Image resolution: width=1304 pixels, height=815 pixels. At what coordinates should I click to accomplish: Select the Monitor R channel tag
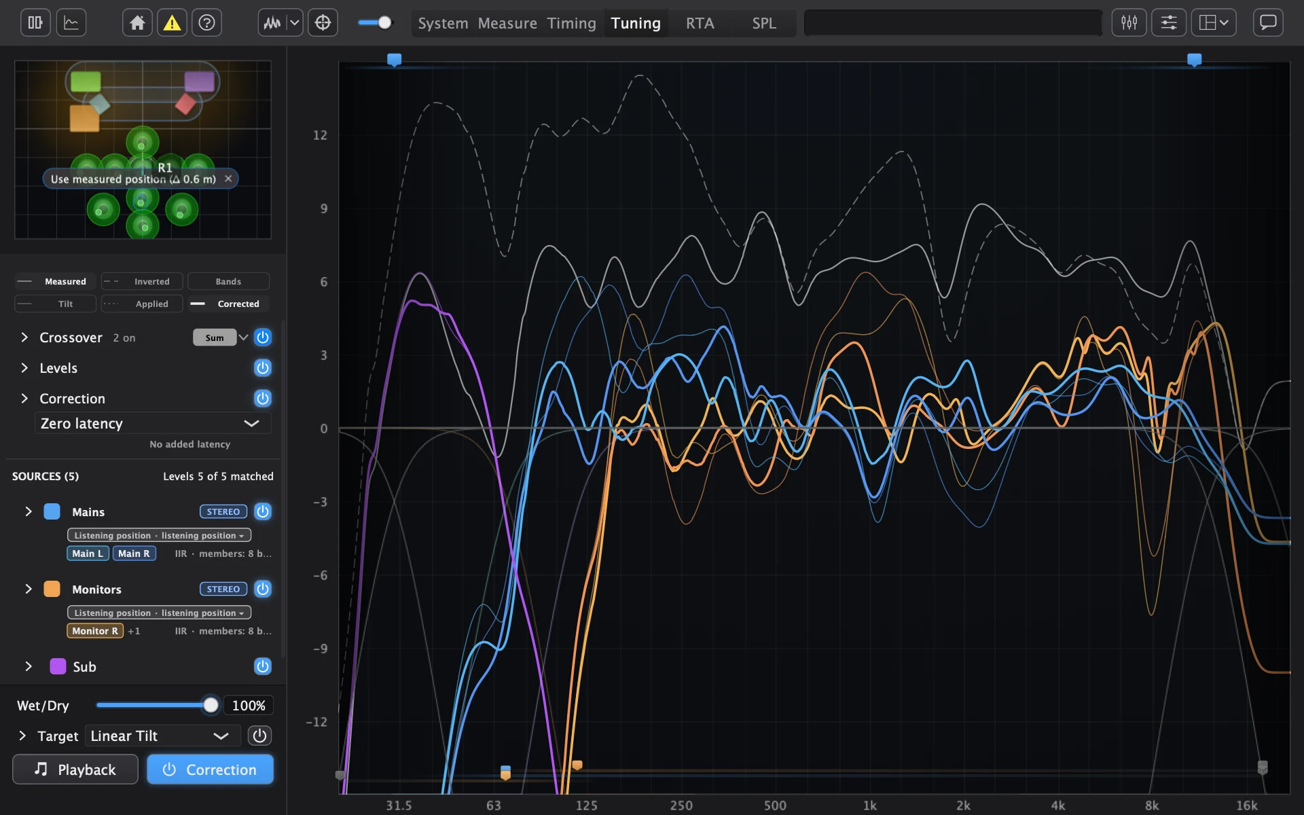pos(95,631)
